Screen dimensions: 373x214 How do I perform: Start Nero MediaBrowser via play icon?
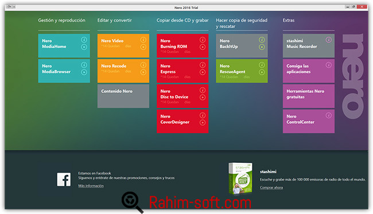pos(84,72)
